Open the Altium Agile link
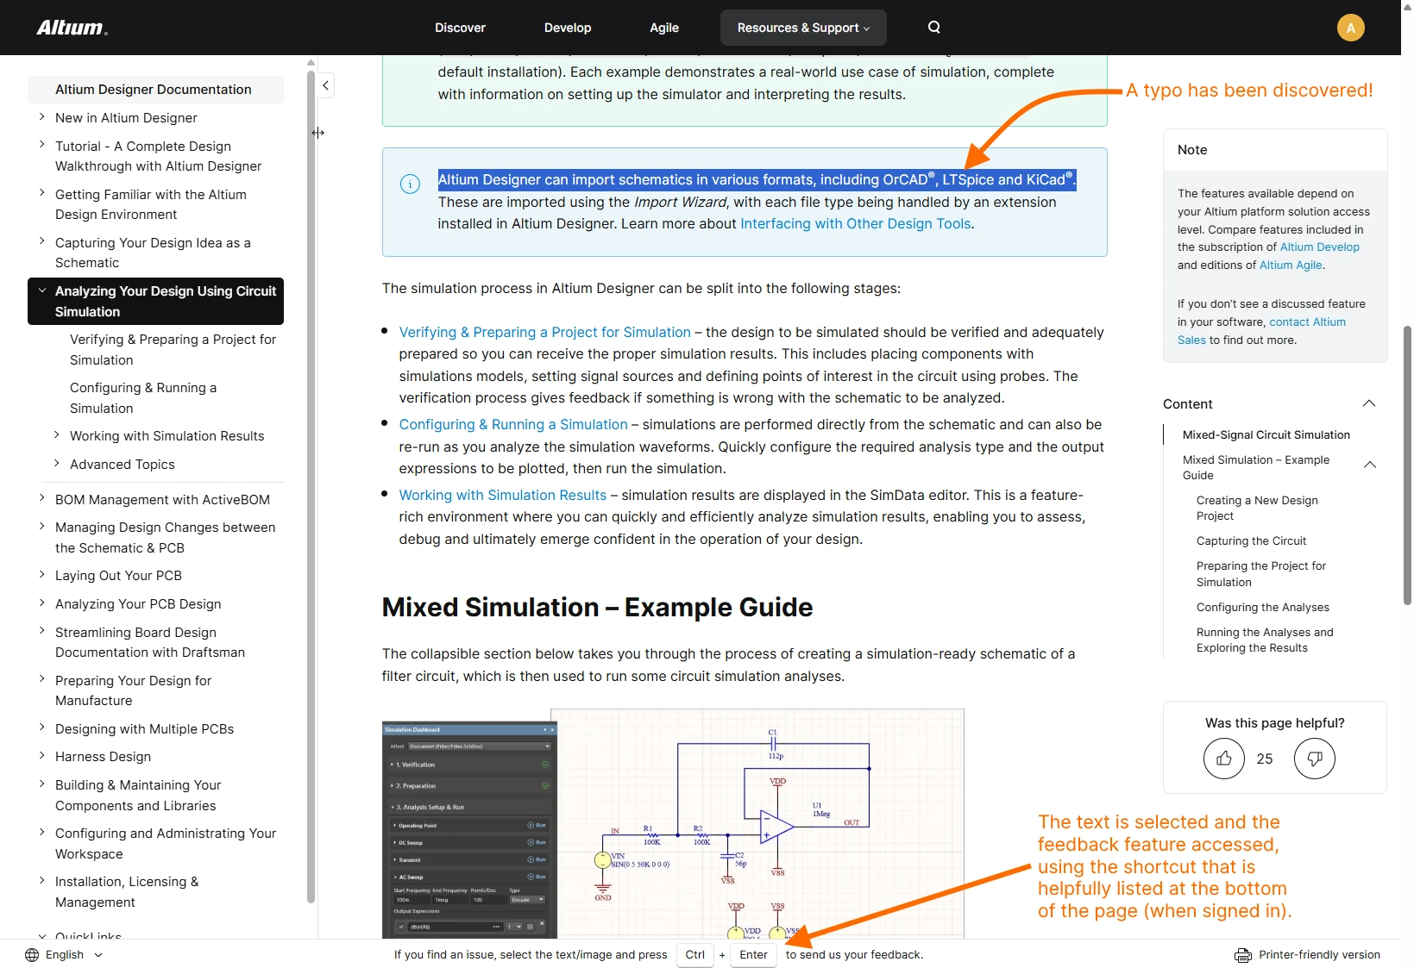The width and height of the screenshot is (1414, 968). (1291, 265)
